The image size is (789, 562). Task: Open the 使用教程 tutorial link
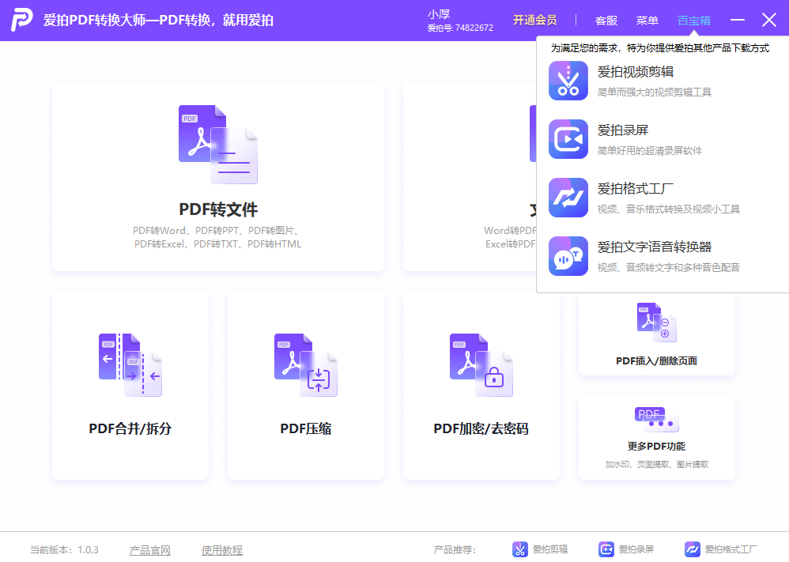point(222,550)
